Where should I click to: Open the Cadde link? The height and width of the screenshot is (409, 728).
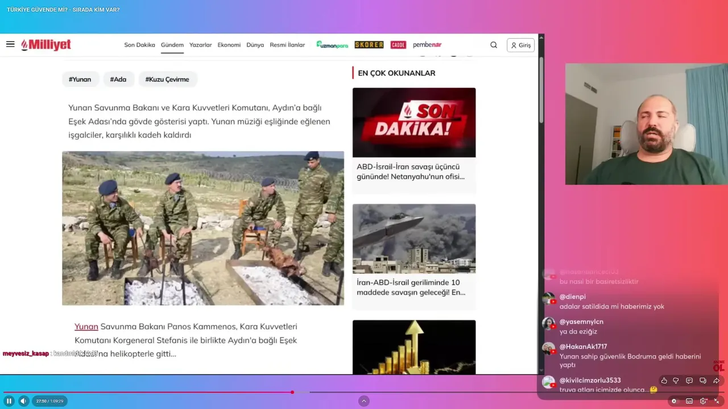398,45
